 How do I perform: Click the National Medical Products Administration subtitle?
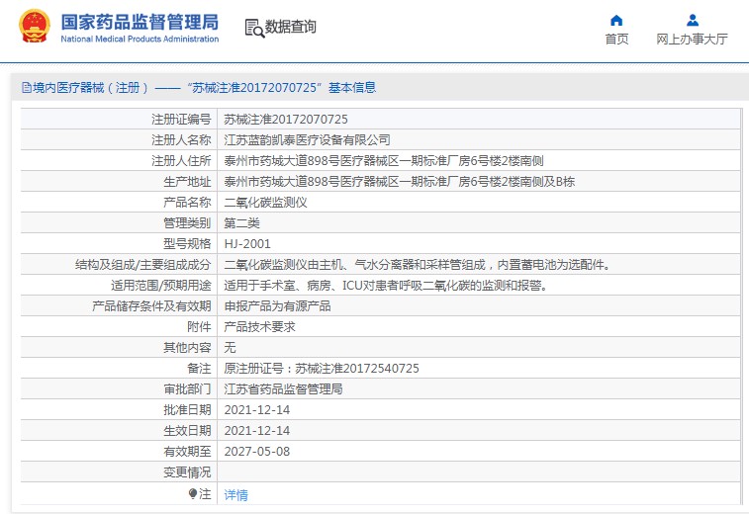click(x=140, y=40)
